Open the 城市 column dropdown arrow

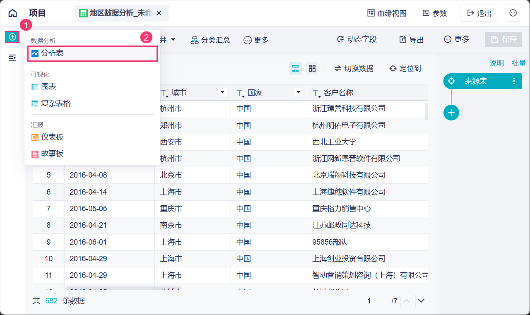pyautogui.click(x=223, y=92)
